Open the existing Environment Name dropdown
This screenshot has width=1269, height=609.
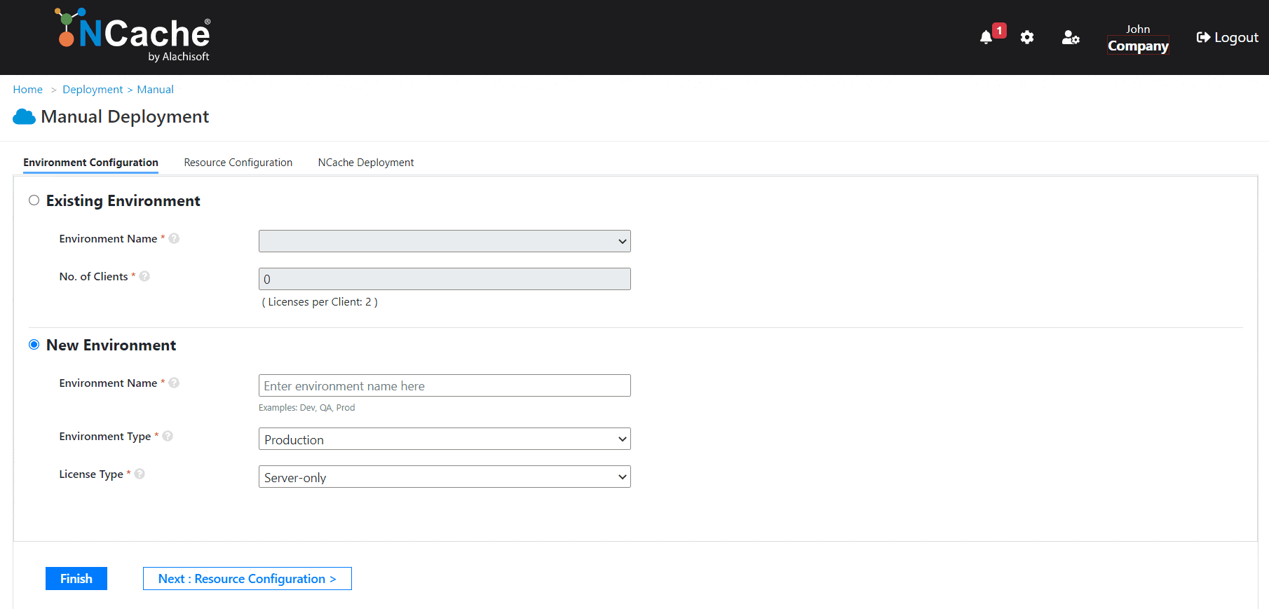(445, 241)
